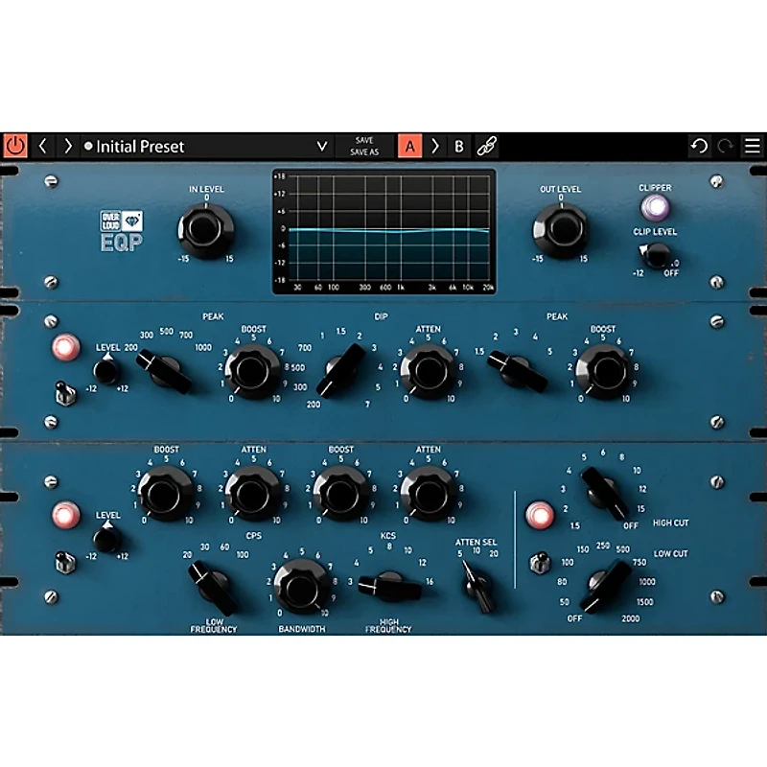The width and height of the screenshot is (767, 767).
Task: Click the redo arrow icon
Action: [724, 144]
